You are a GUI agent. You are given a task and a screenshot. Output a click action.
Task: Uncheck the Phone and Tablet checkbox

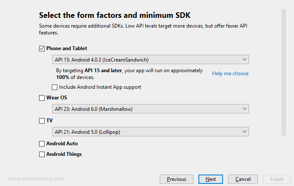[42, 48]
